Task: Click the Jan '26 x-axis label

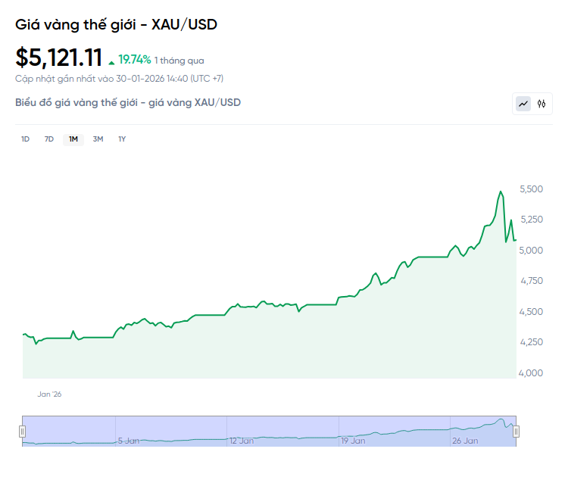Action: point(49,394)
